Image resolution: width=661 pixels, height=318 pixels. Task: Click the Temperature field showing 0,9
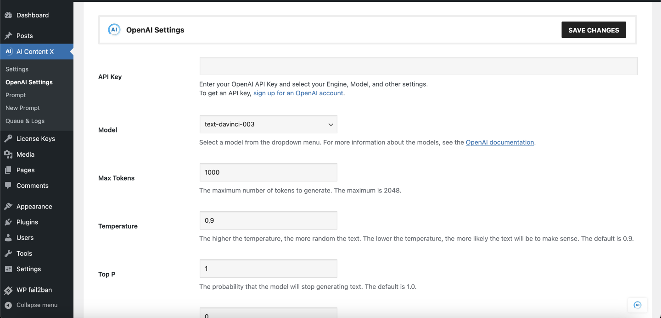click(269, 220)
